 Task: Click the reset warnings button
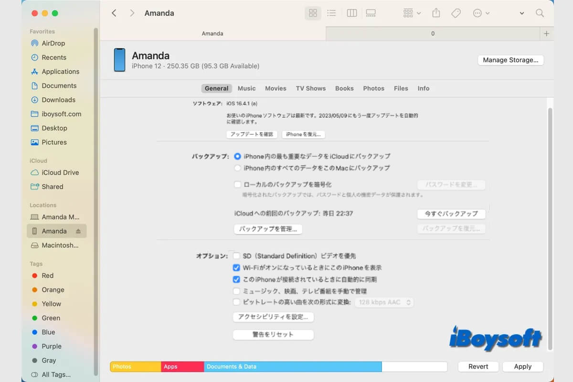[273, 335]
